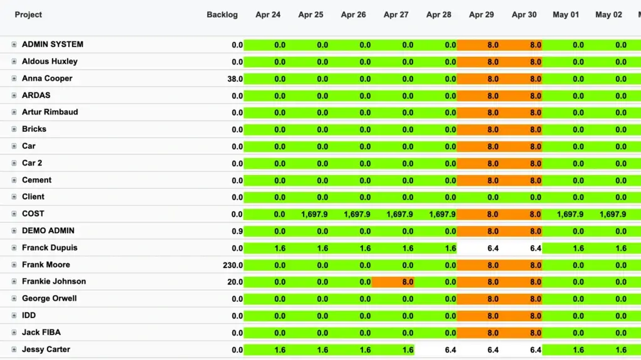
Task: Expand the Aldous Huxley row
Action: (14, 61)
